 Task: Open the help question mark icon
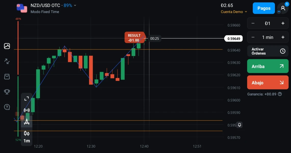coord(7,107)
